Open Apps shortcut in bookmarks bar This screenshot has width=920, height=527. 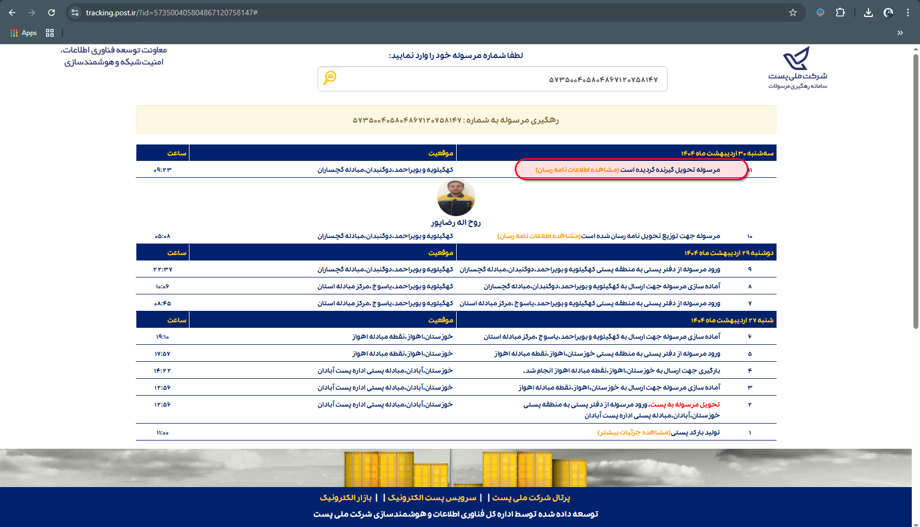(24, 33)
